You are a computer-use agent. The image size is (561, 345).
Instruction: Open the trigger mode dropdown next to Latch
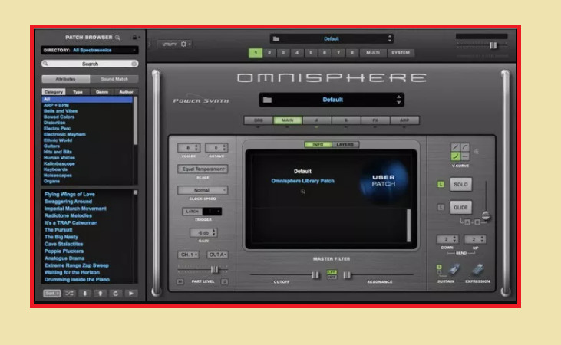click(212, 212)
